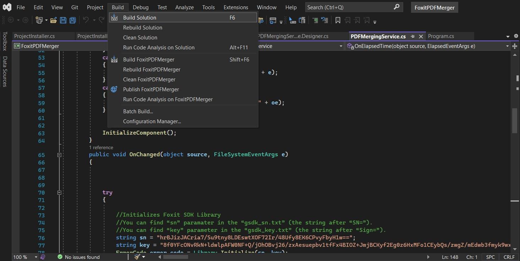Open the Configuration Manager menu entry
This screenshot has width=520, height=261.
[152, 121]
